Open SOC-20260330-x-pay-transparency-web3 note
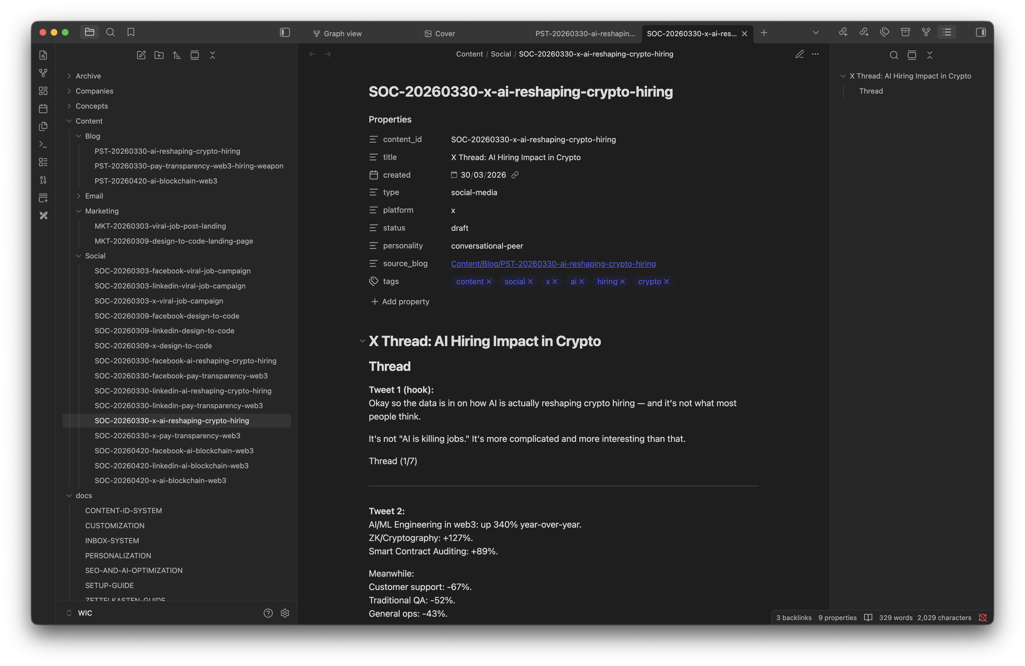 pyautogui.click(x=167, y=436)
